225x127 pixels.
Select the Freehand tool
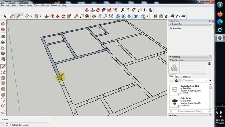coord(3,72)
